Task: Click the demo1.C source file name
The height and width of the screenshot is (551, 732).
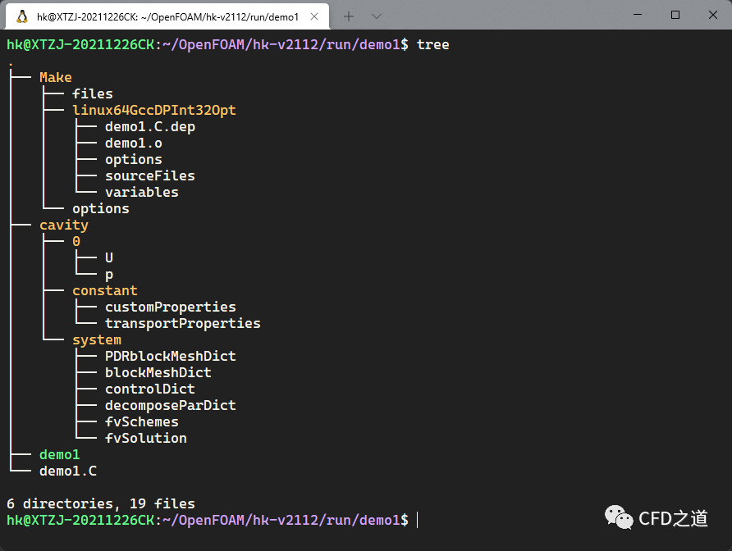Action: click(x=68, y=471)
